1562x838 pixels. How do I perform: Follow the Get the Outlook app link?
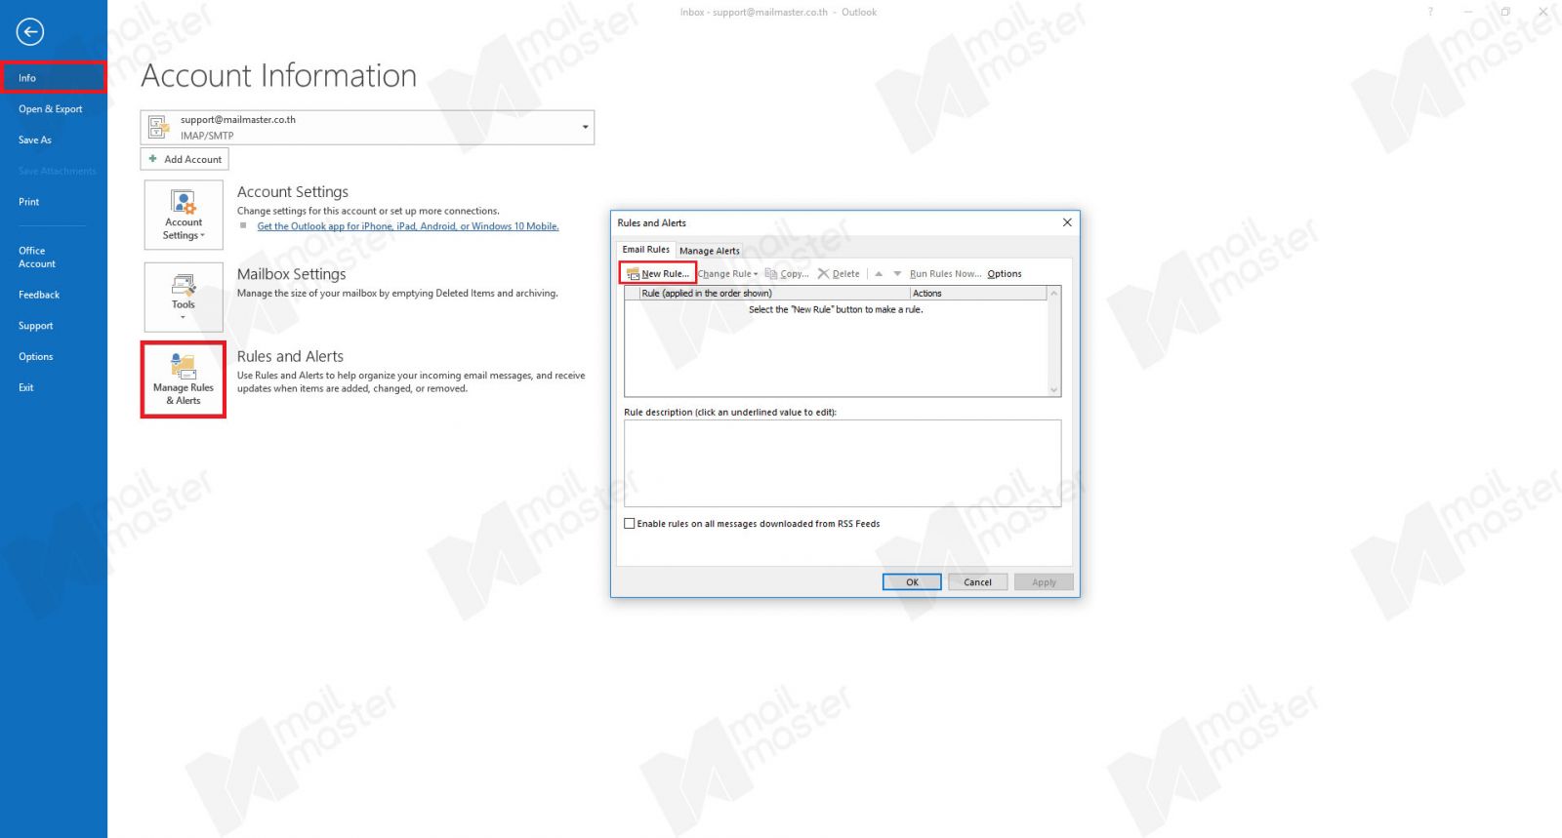click(408, 226)
